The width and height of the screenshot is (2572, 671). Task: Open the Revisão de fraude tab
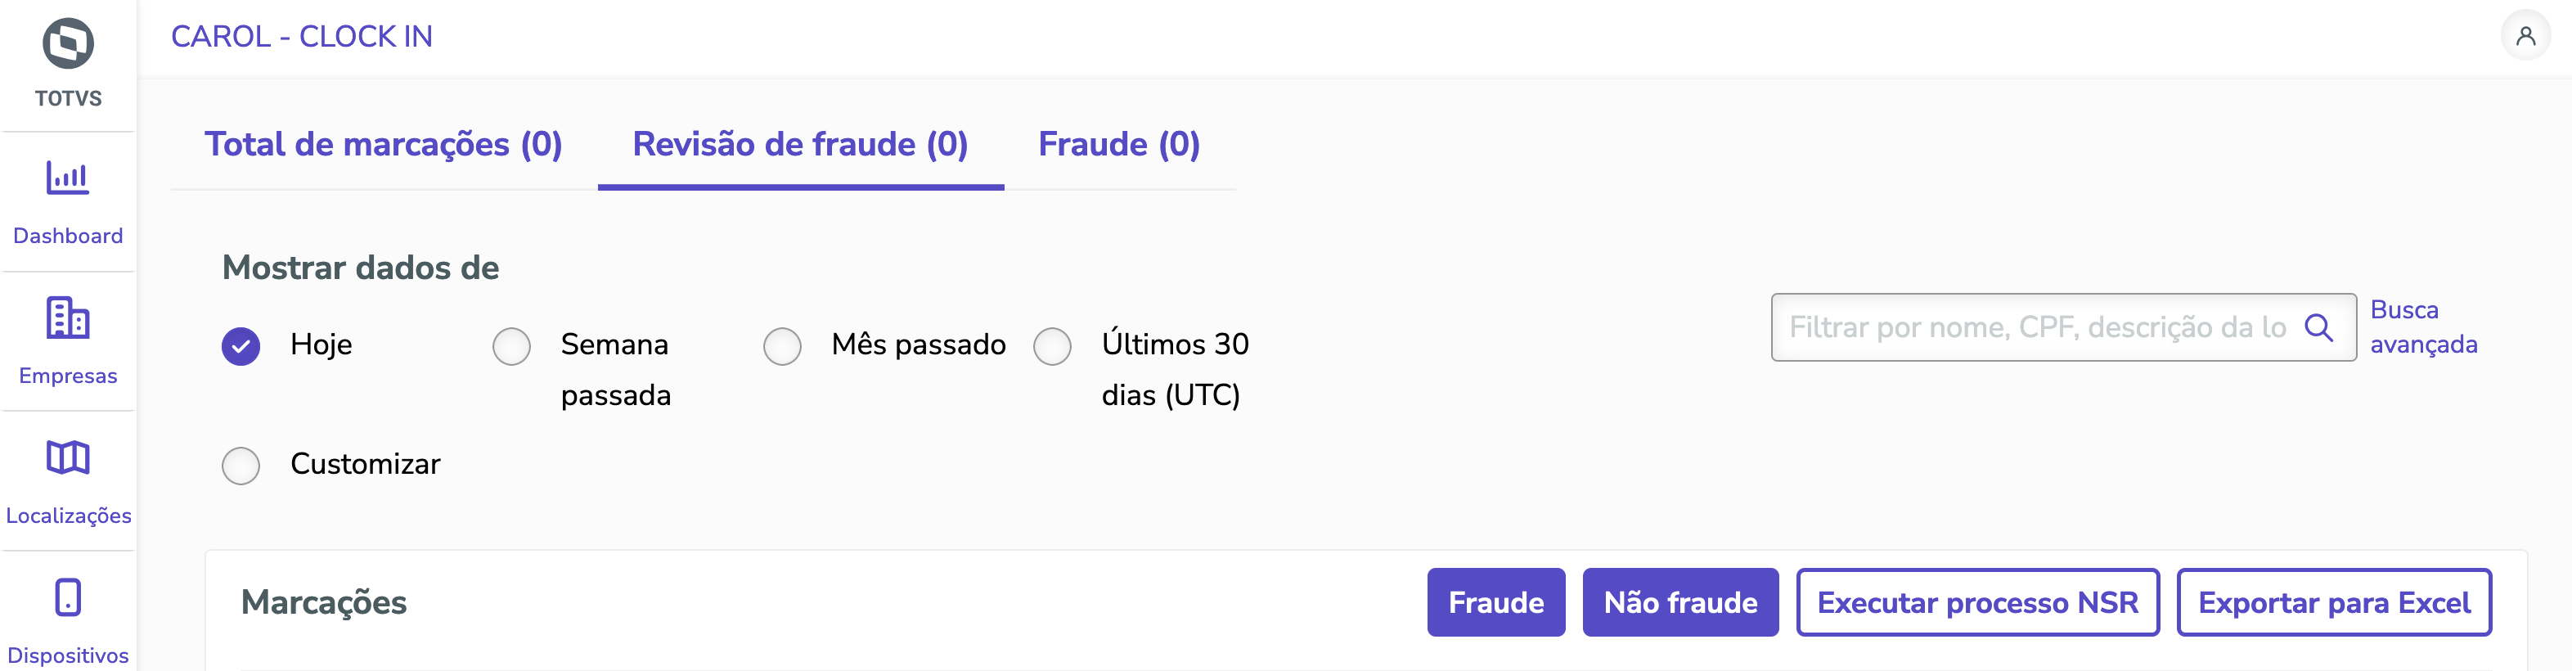click(x=800, y=145)
